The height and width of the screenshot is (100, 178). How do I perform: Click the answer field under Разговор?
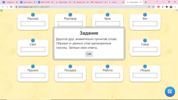click(70, 24)
